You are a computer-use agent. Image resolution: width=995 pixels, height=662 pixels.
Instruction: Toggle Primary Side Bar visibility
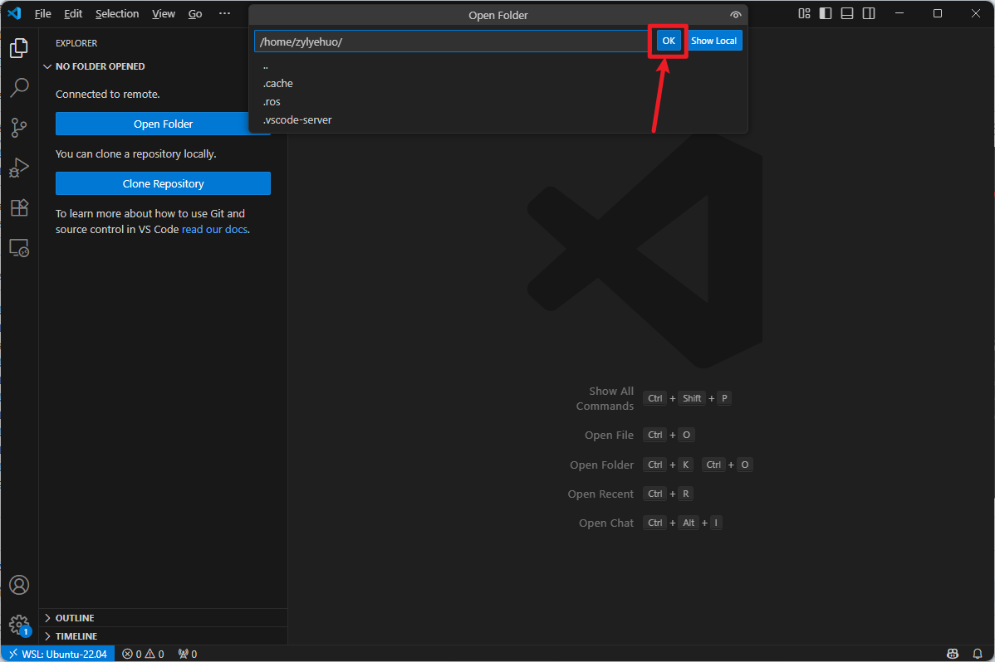826,13
